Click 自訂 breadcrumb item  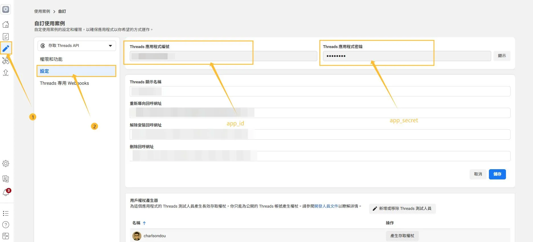(x=62, y=11)
